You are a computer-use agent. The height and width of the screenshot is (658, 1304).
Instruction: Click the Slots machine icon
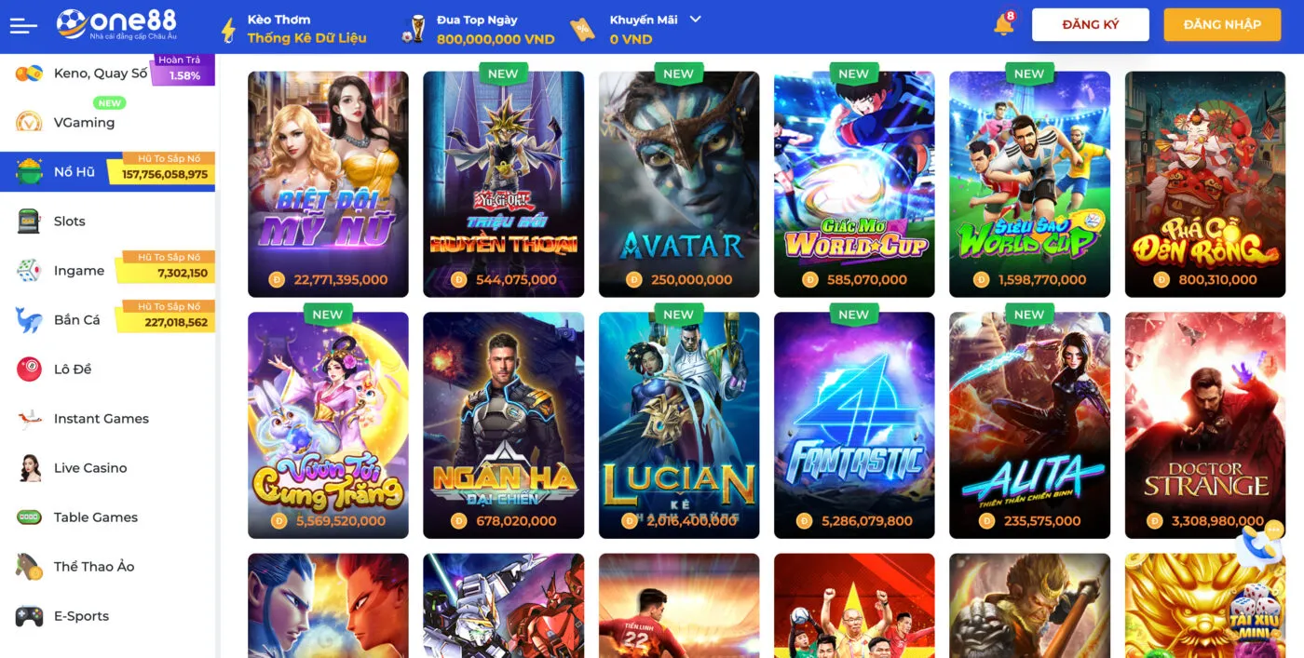pos(29,222)
